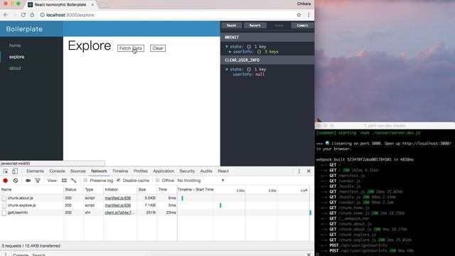Switch to the Console tab
The width and height of the screenshot is (455, 256).
pyautogui.click(x=57, y=171)
